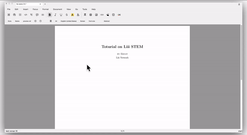247x135 pixels.
Task: Click the help question mark icon
Action: tap(40, 21)
